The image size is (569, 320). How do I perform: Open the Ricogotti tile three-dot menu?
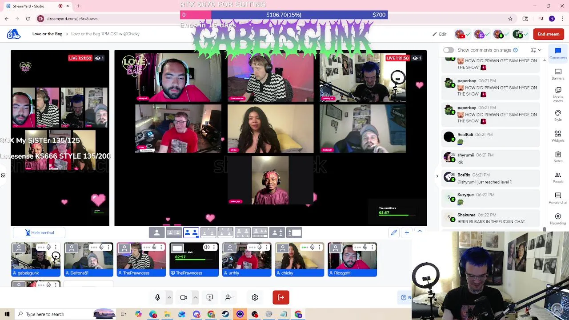(372, 247)
